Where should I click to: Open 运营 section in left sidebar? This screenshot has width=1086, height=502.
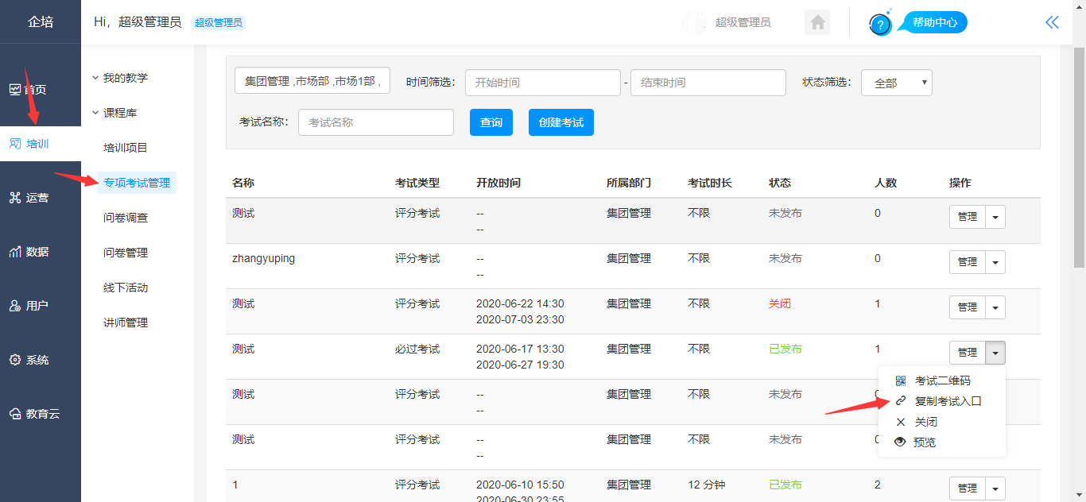[x=37, y=198]
